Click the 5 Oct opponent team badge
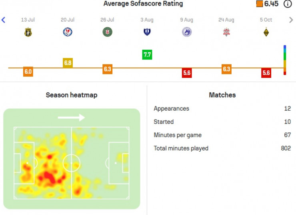This screenshot has width=296, height=215. [x=266, y=32]
